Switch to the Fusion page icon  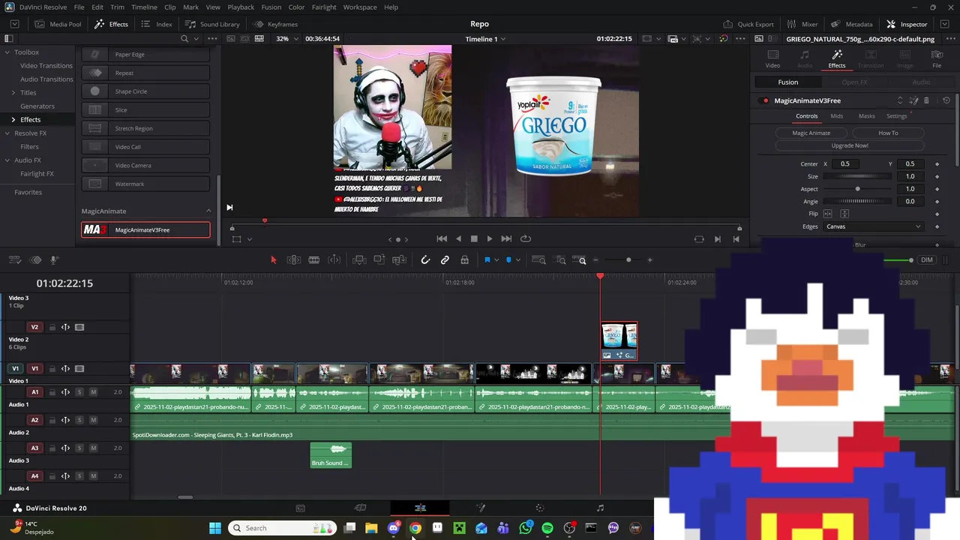481,508
